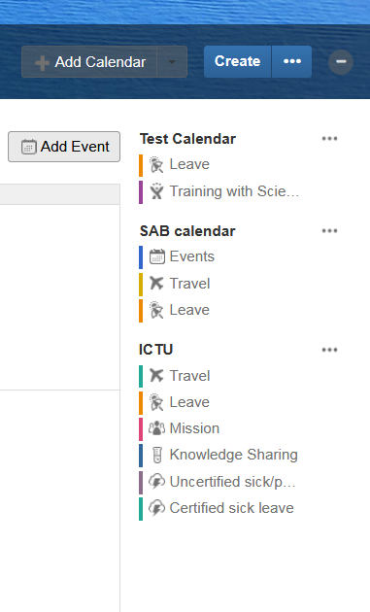
Task: Click the ICTU Leave event type label
Action: click(189, 402)
